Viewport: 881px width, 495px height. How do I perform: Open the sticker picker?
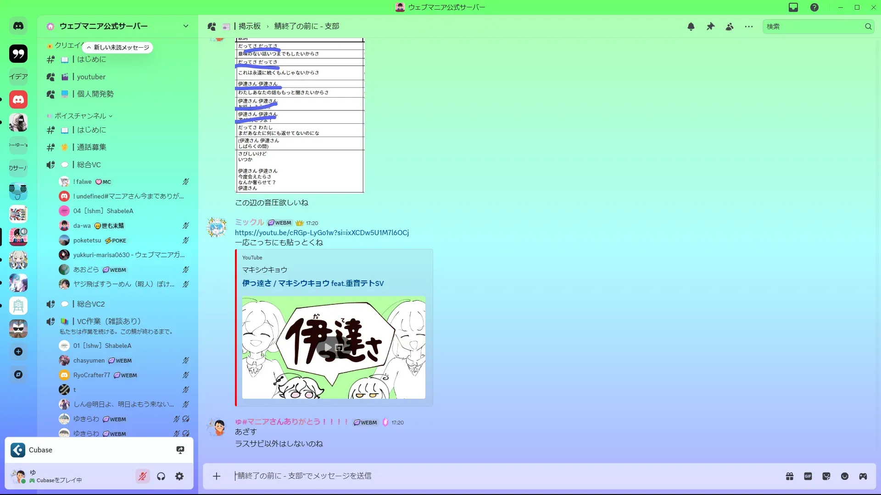click(826, 476)
